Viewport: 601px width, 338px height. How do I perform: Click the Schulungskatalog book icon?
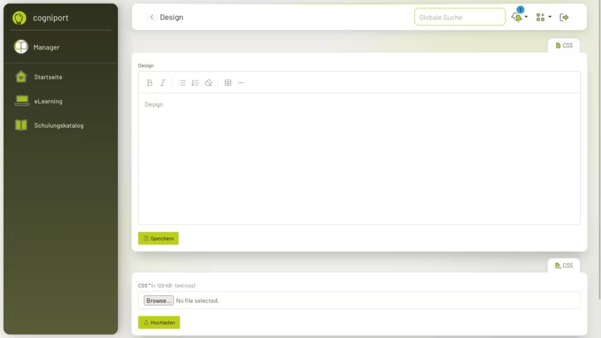pos(21,125)
